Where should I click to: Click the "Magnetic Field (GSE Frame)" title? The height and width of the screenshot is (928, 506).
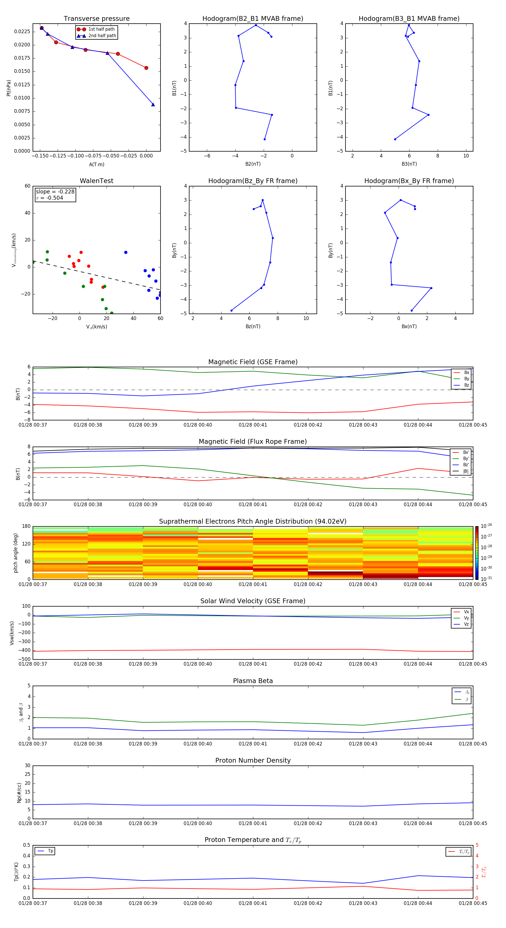[x=253, y=362]
